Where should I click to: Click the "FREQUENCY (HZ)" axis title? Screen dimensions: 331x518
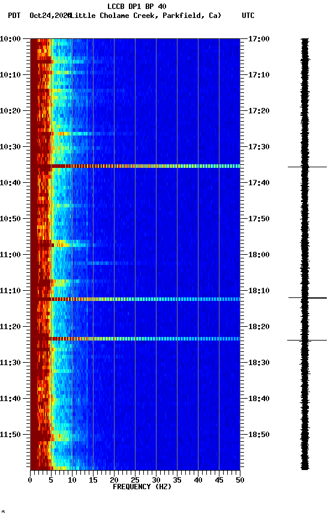pyautogui.click(x=142, y=487)
